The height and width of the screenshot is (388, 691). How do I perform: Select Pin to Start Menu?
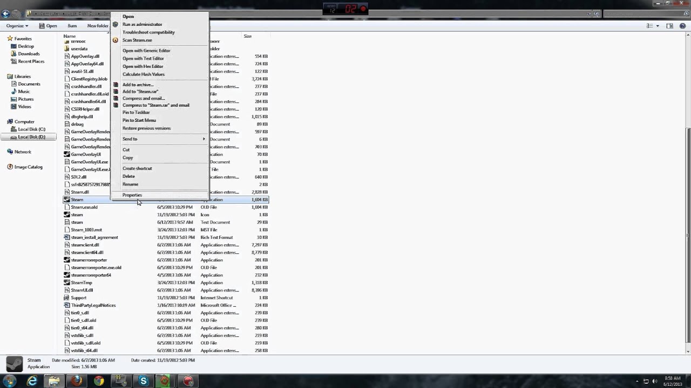click(139, 121)
